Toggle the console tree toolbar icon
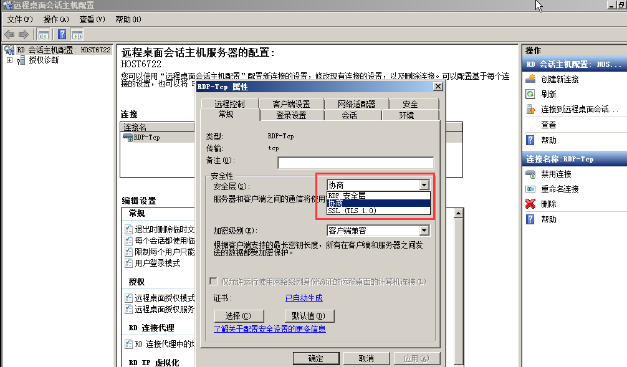This screenshot has width=627, height=367. point(43,34)
